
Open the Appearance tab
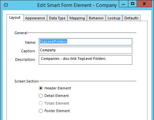coord(35,18)
